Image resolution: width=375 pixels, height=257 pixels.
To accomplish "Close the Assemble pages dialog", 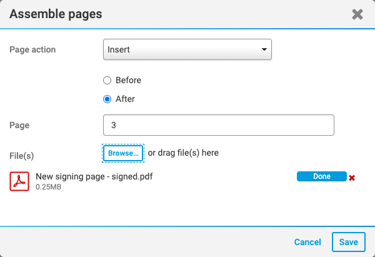I will (357, 14).
